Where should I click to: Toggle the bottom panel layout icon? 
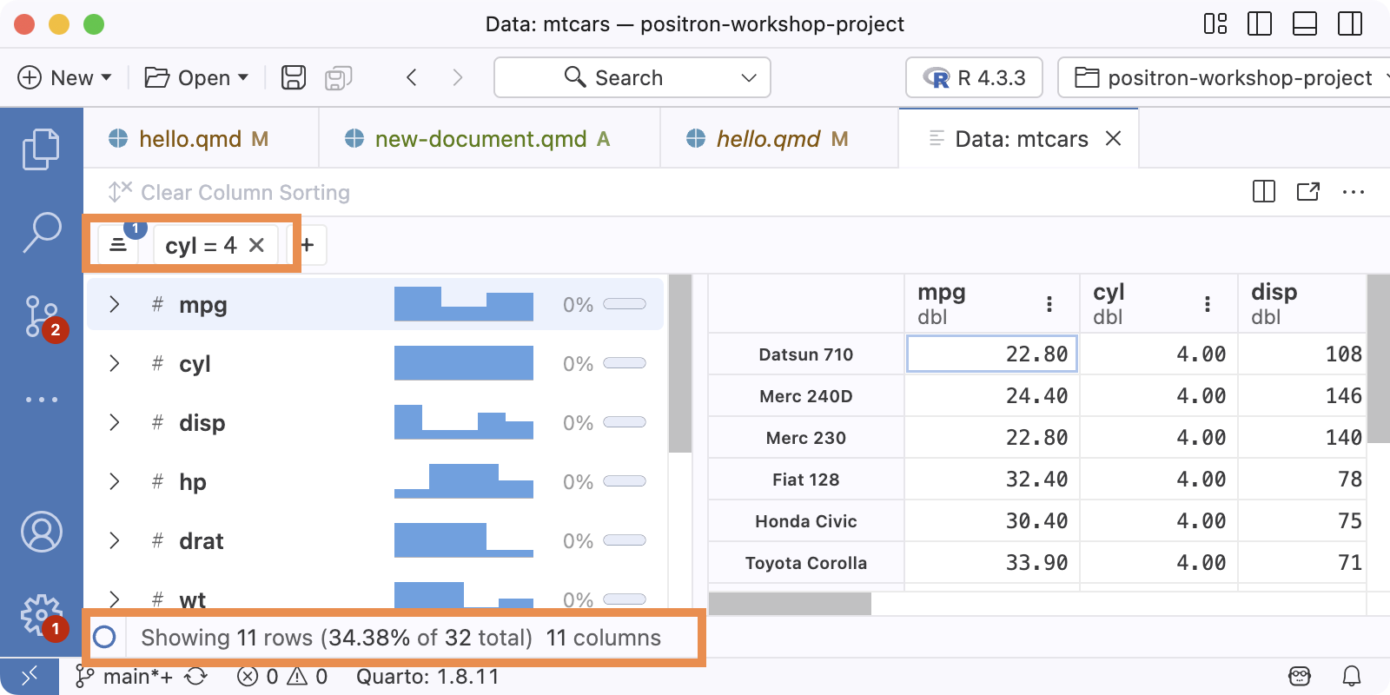point(1305,23)
